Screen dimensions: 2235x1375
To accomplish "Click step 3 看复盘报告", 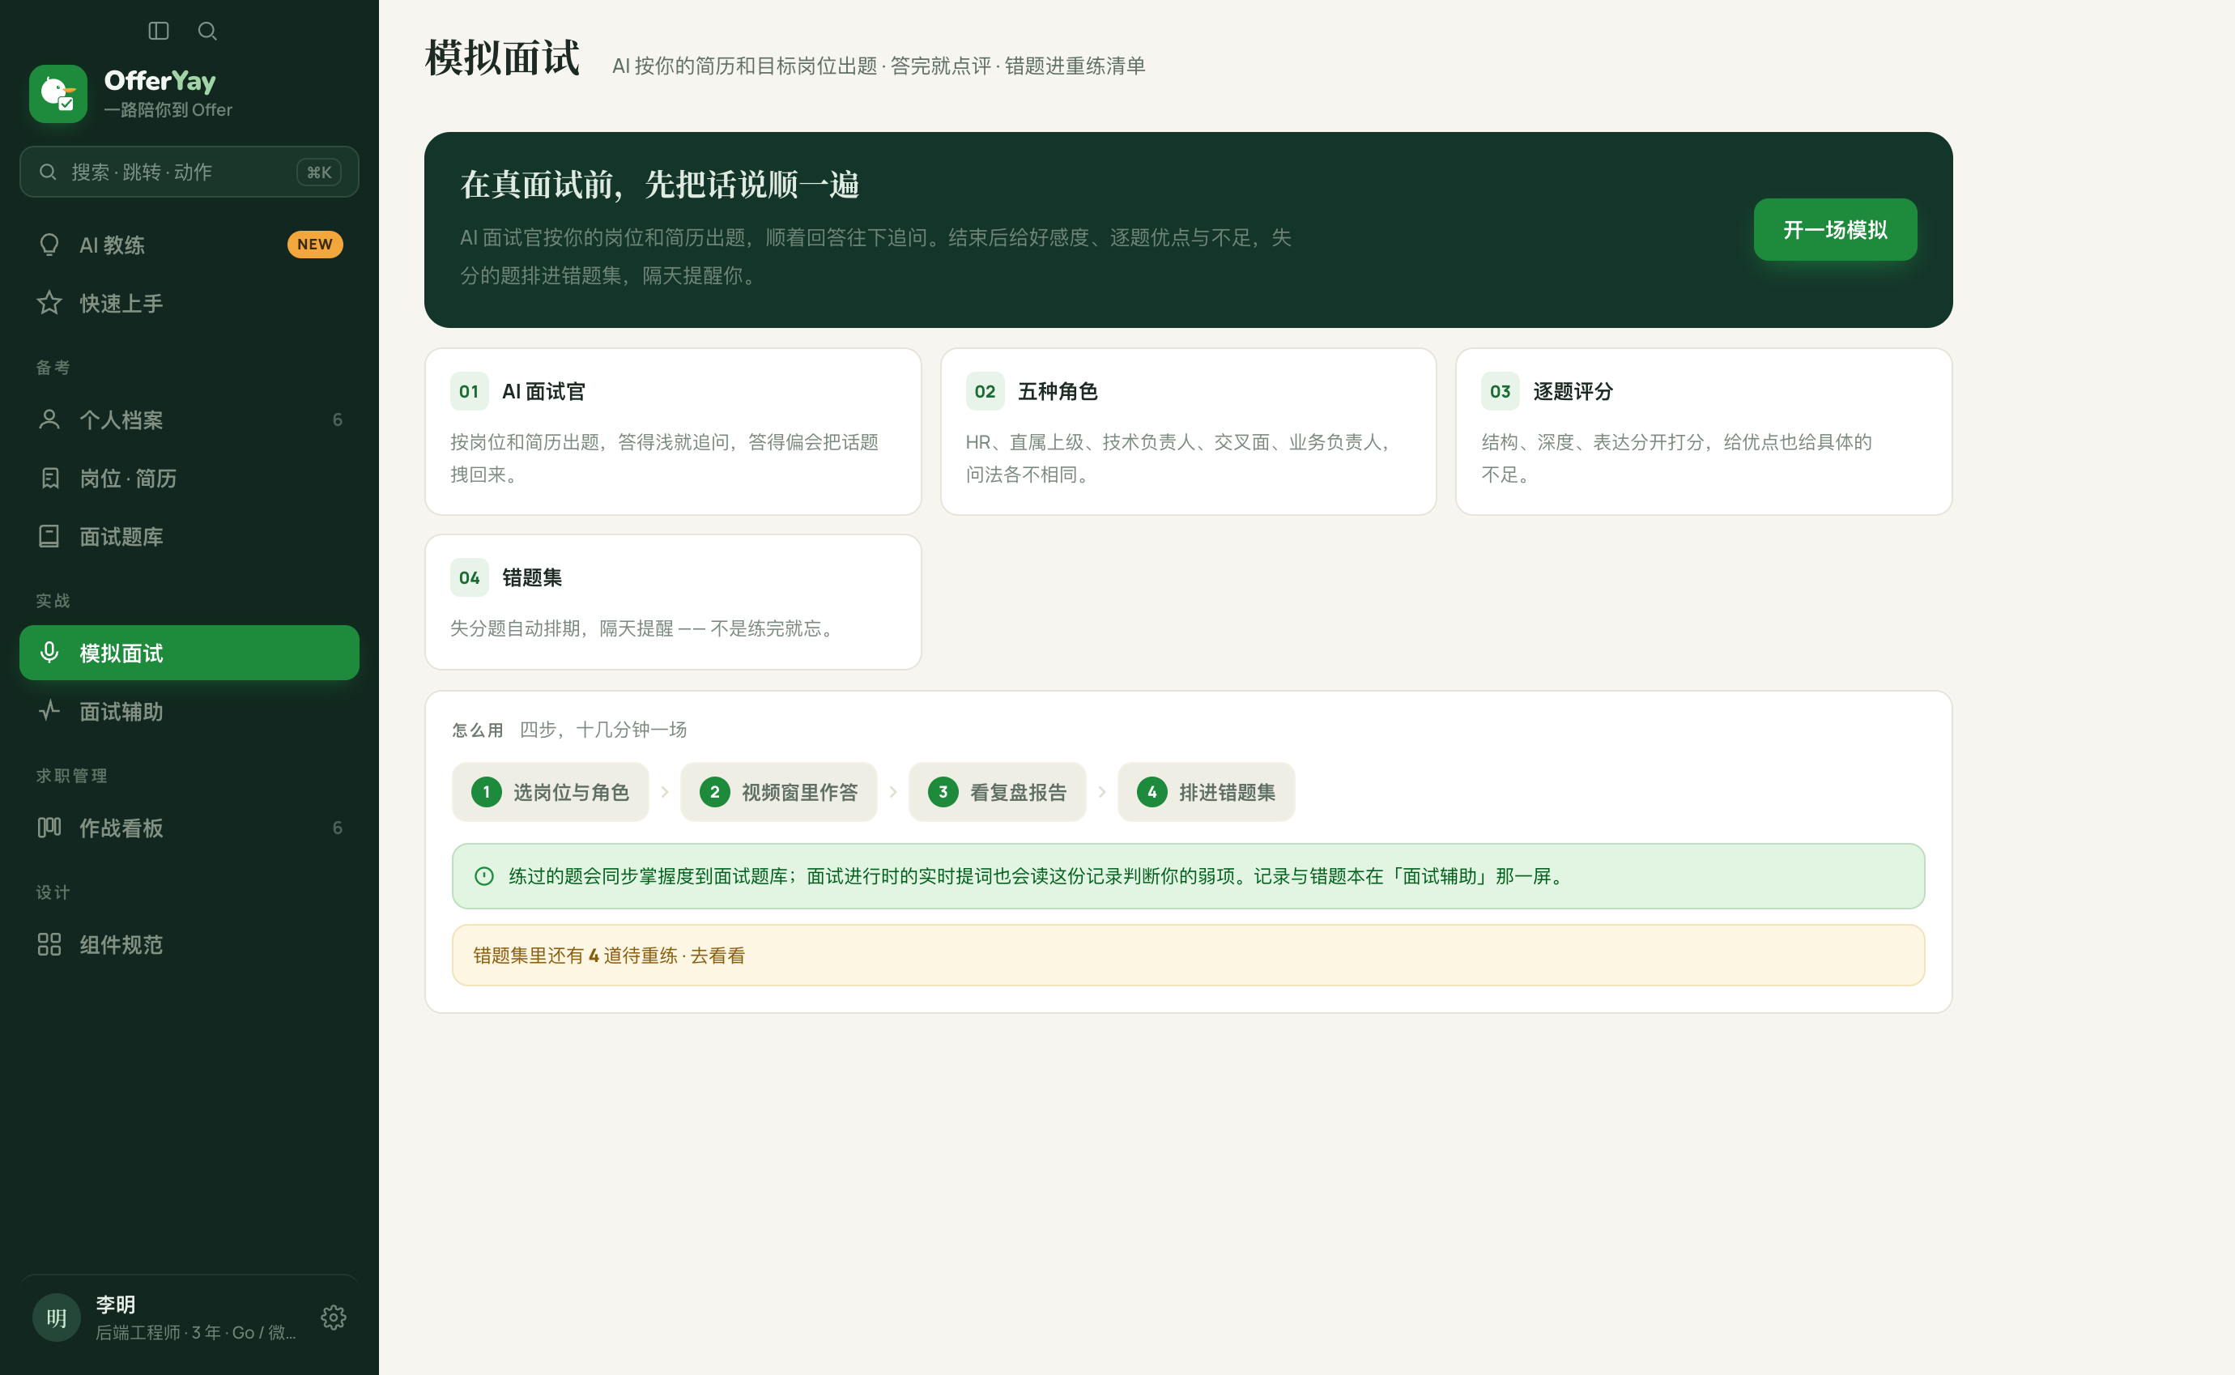I will coord(997,792).
